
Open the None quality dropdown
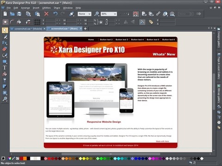coord(85,14)
